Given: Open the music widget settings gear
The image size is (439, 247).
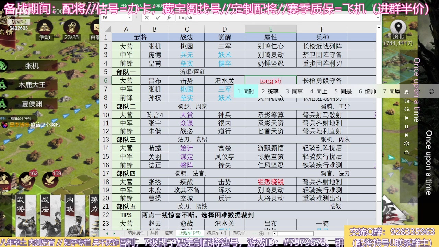Looking at the screenshot, I should coord(406,144).
